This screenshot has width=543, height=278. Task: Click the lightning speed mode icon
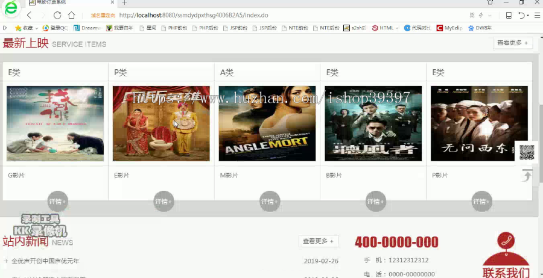pos(481,15)
